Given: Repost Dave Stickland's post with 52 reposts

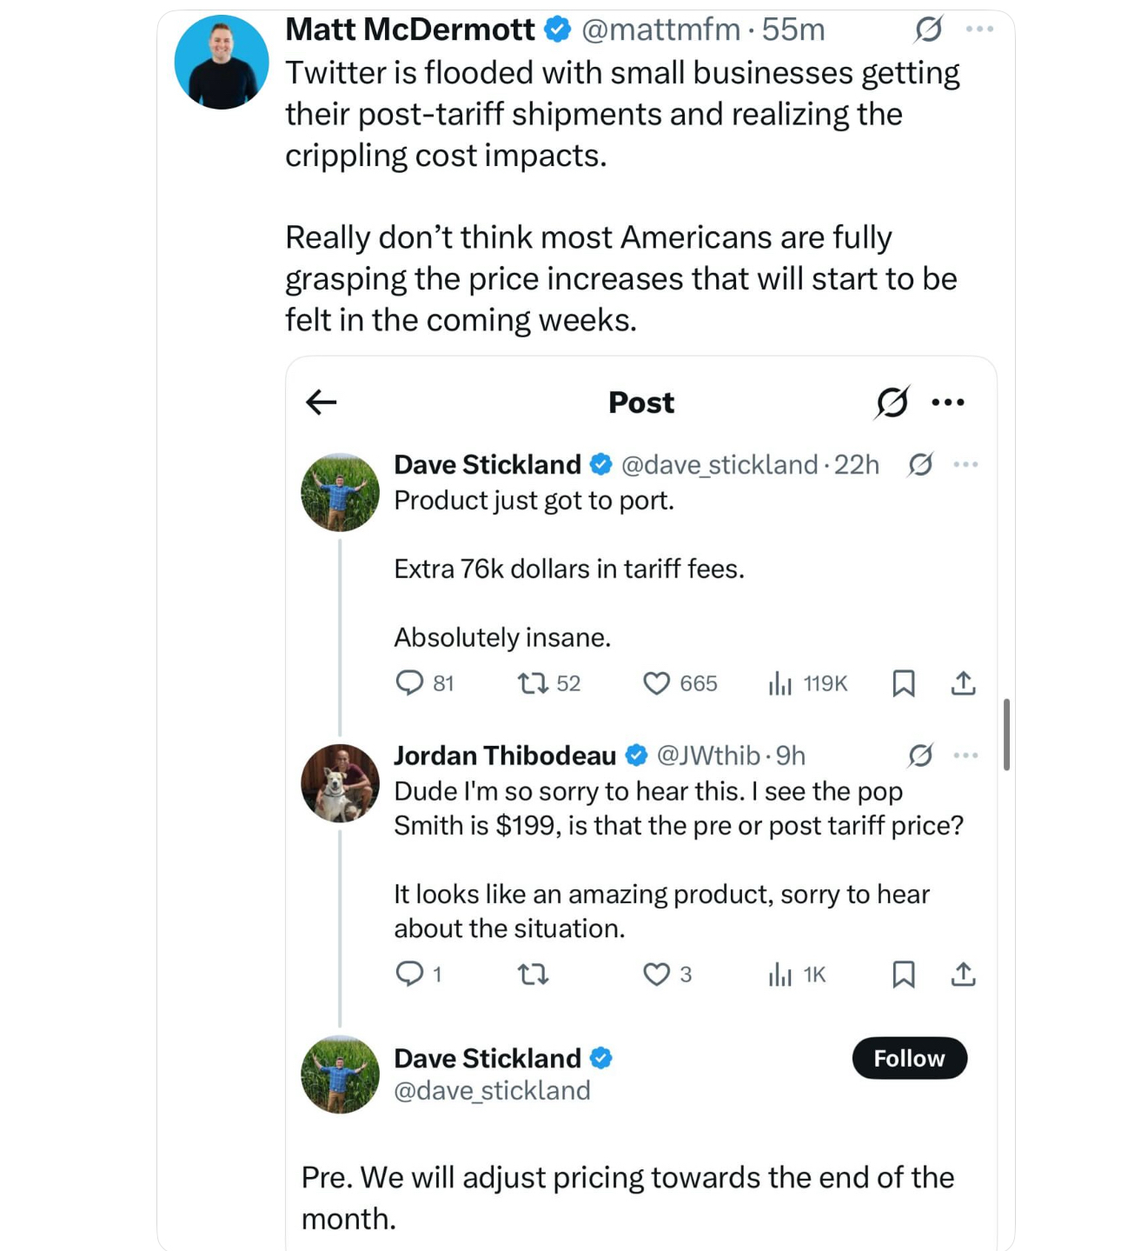Looking at the screenshot, I should point(533,683).
